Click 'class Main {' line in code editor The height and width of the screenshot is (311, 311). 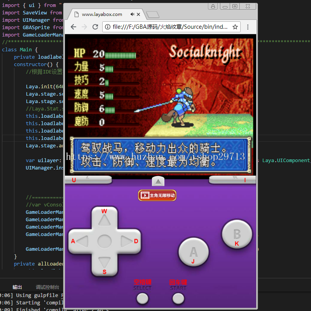coord(20,50)
